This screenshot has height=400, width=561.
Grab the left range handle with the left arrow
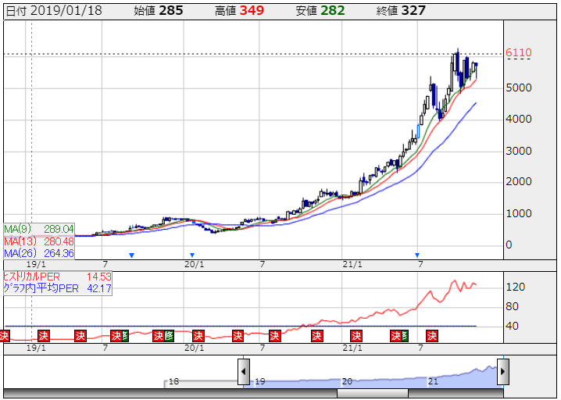pos(244,372)
